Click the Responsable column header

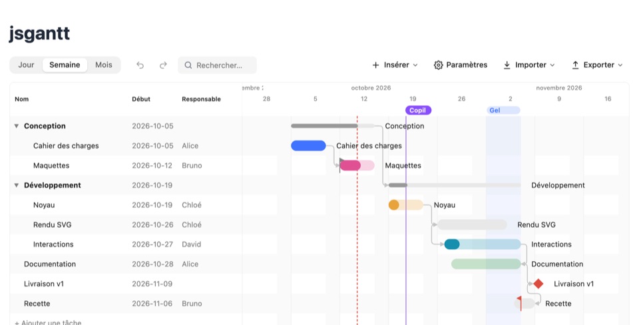pyautogui.click(x=201, y=99)
